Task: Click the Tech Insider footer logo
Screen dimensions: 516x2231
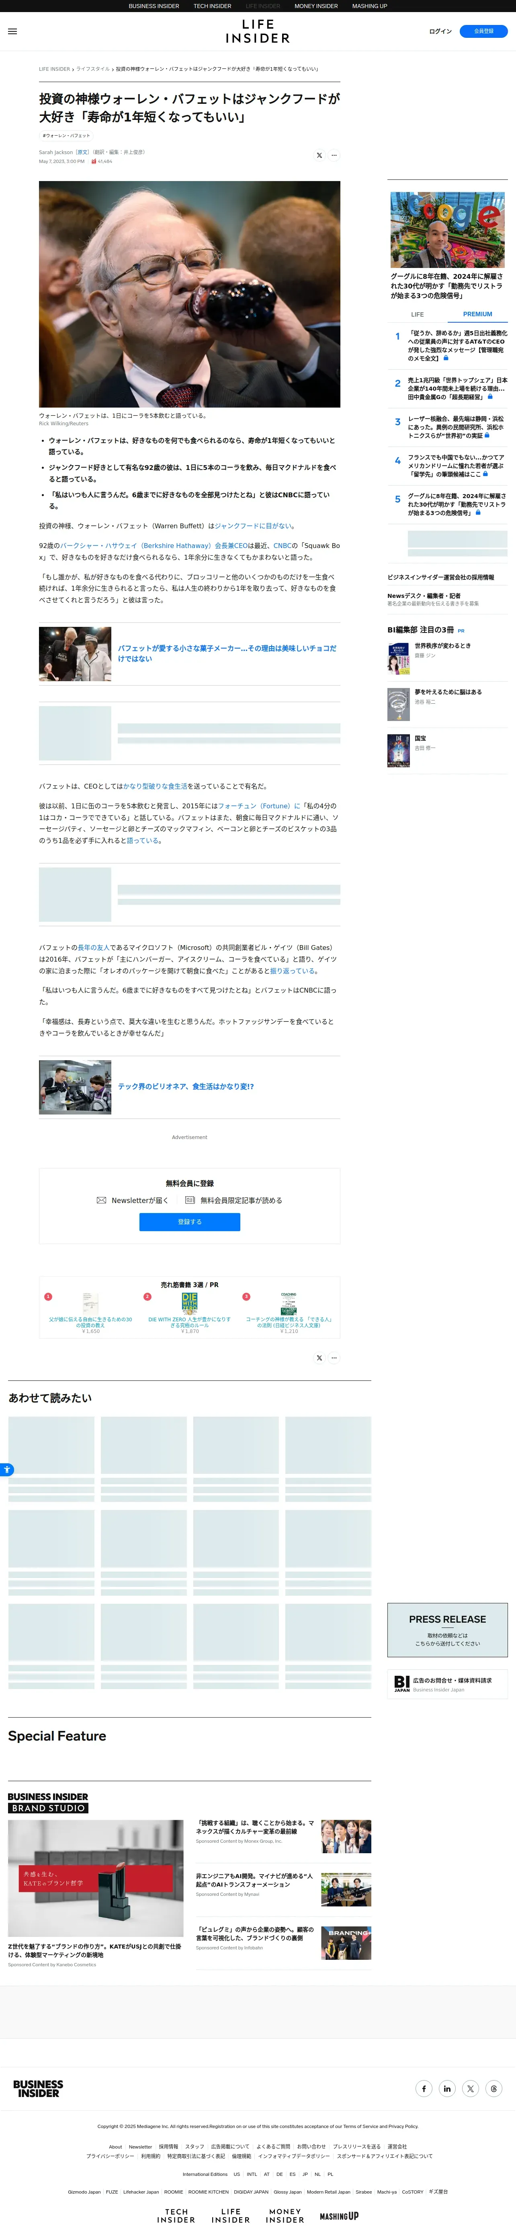Action: tap(176, 2216)
